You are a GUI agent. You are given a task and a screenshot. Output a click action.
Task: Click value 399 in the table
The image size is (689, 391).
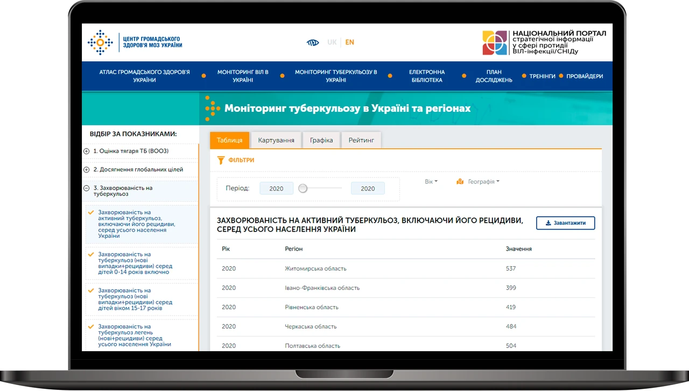[x=511, y=288]
